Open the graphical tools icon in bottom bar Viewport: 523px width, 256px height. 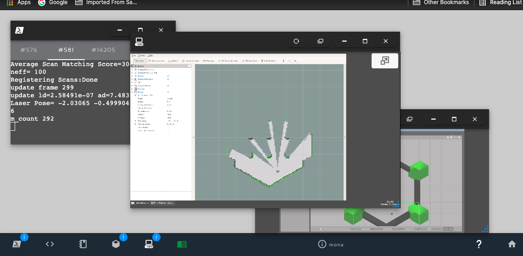[149, 244]
